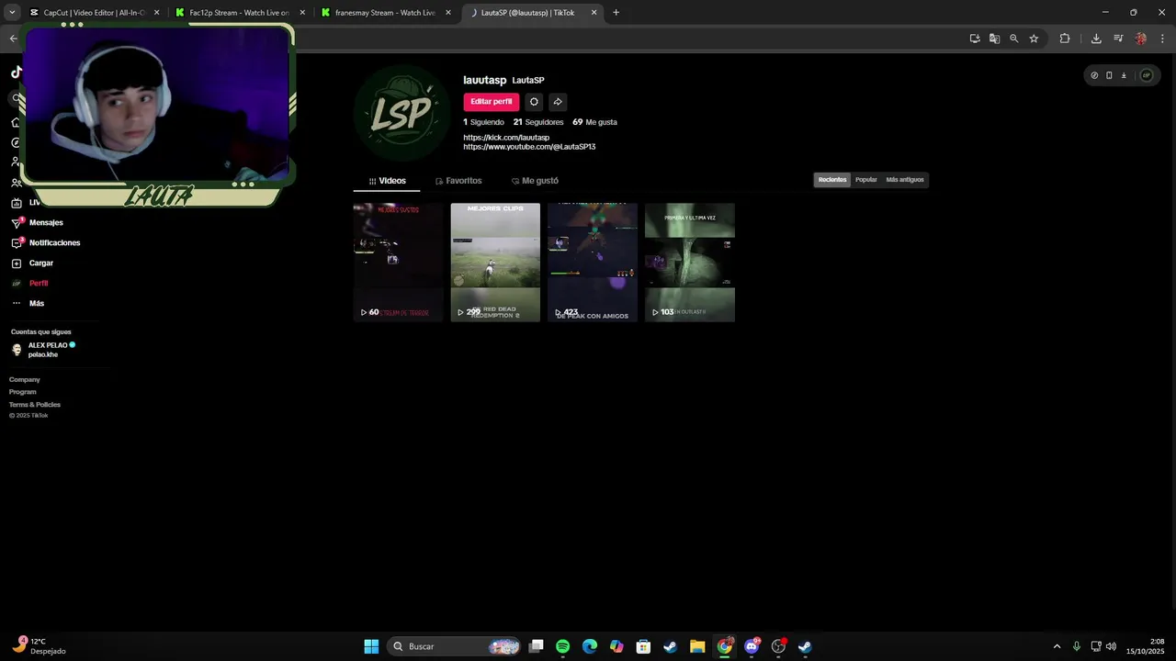Image resolution: width=1176 pixels, height=661 pixels.
Task: Open the 1 Siguiendo list
Action: pyautogui.click(x=483, y=122)
